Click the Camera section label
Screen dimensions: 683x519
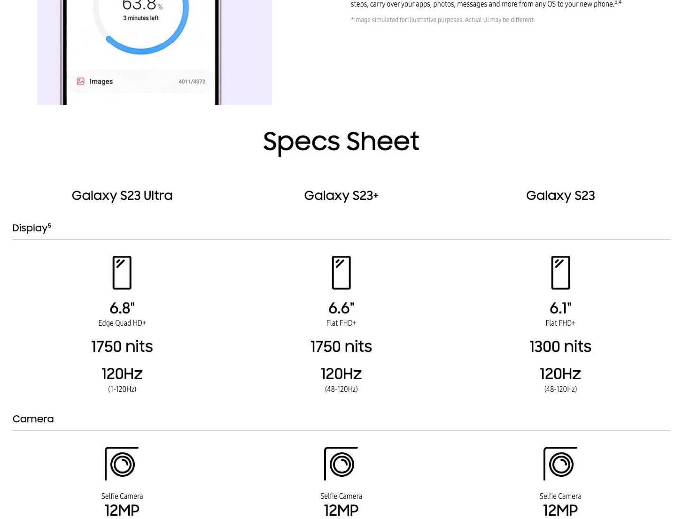pyautogui.click(x=33, y=419)
